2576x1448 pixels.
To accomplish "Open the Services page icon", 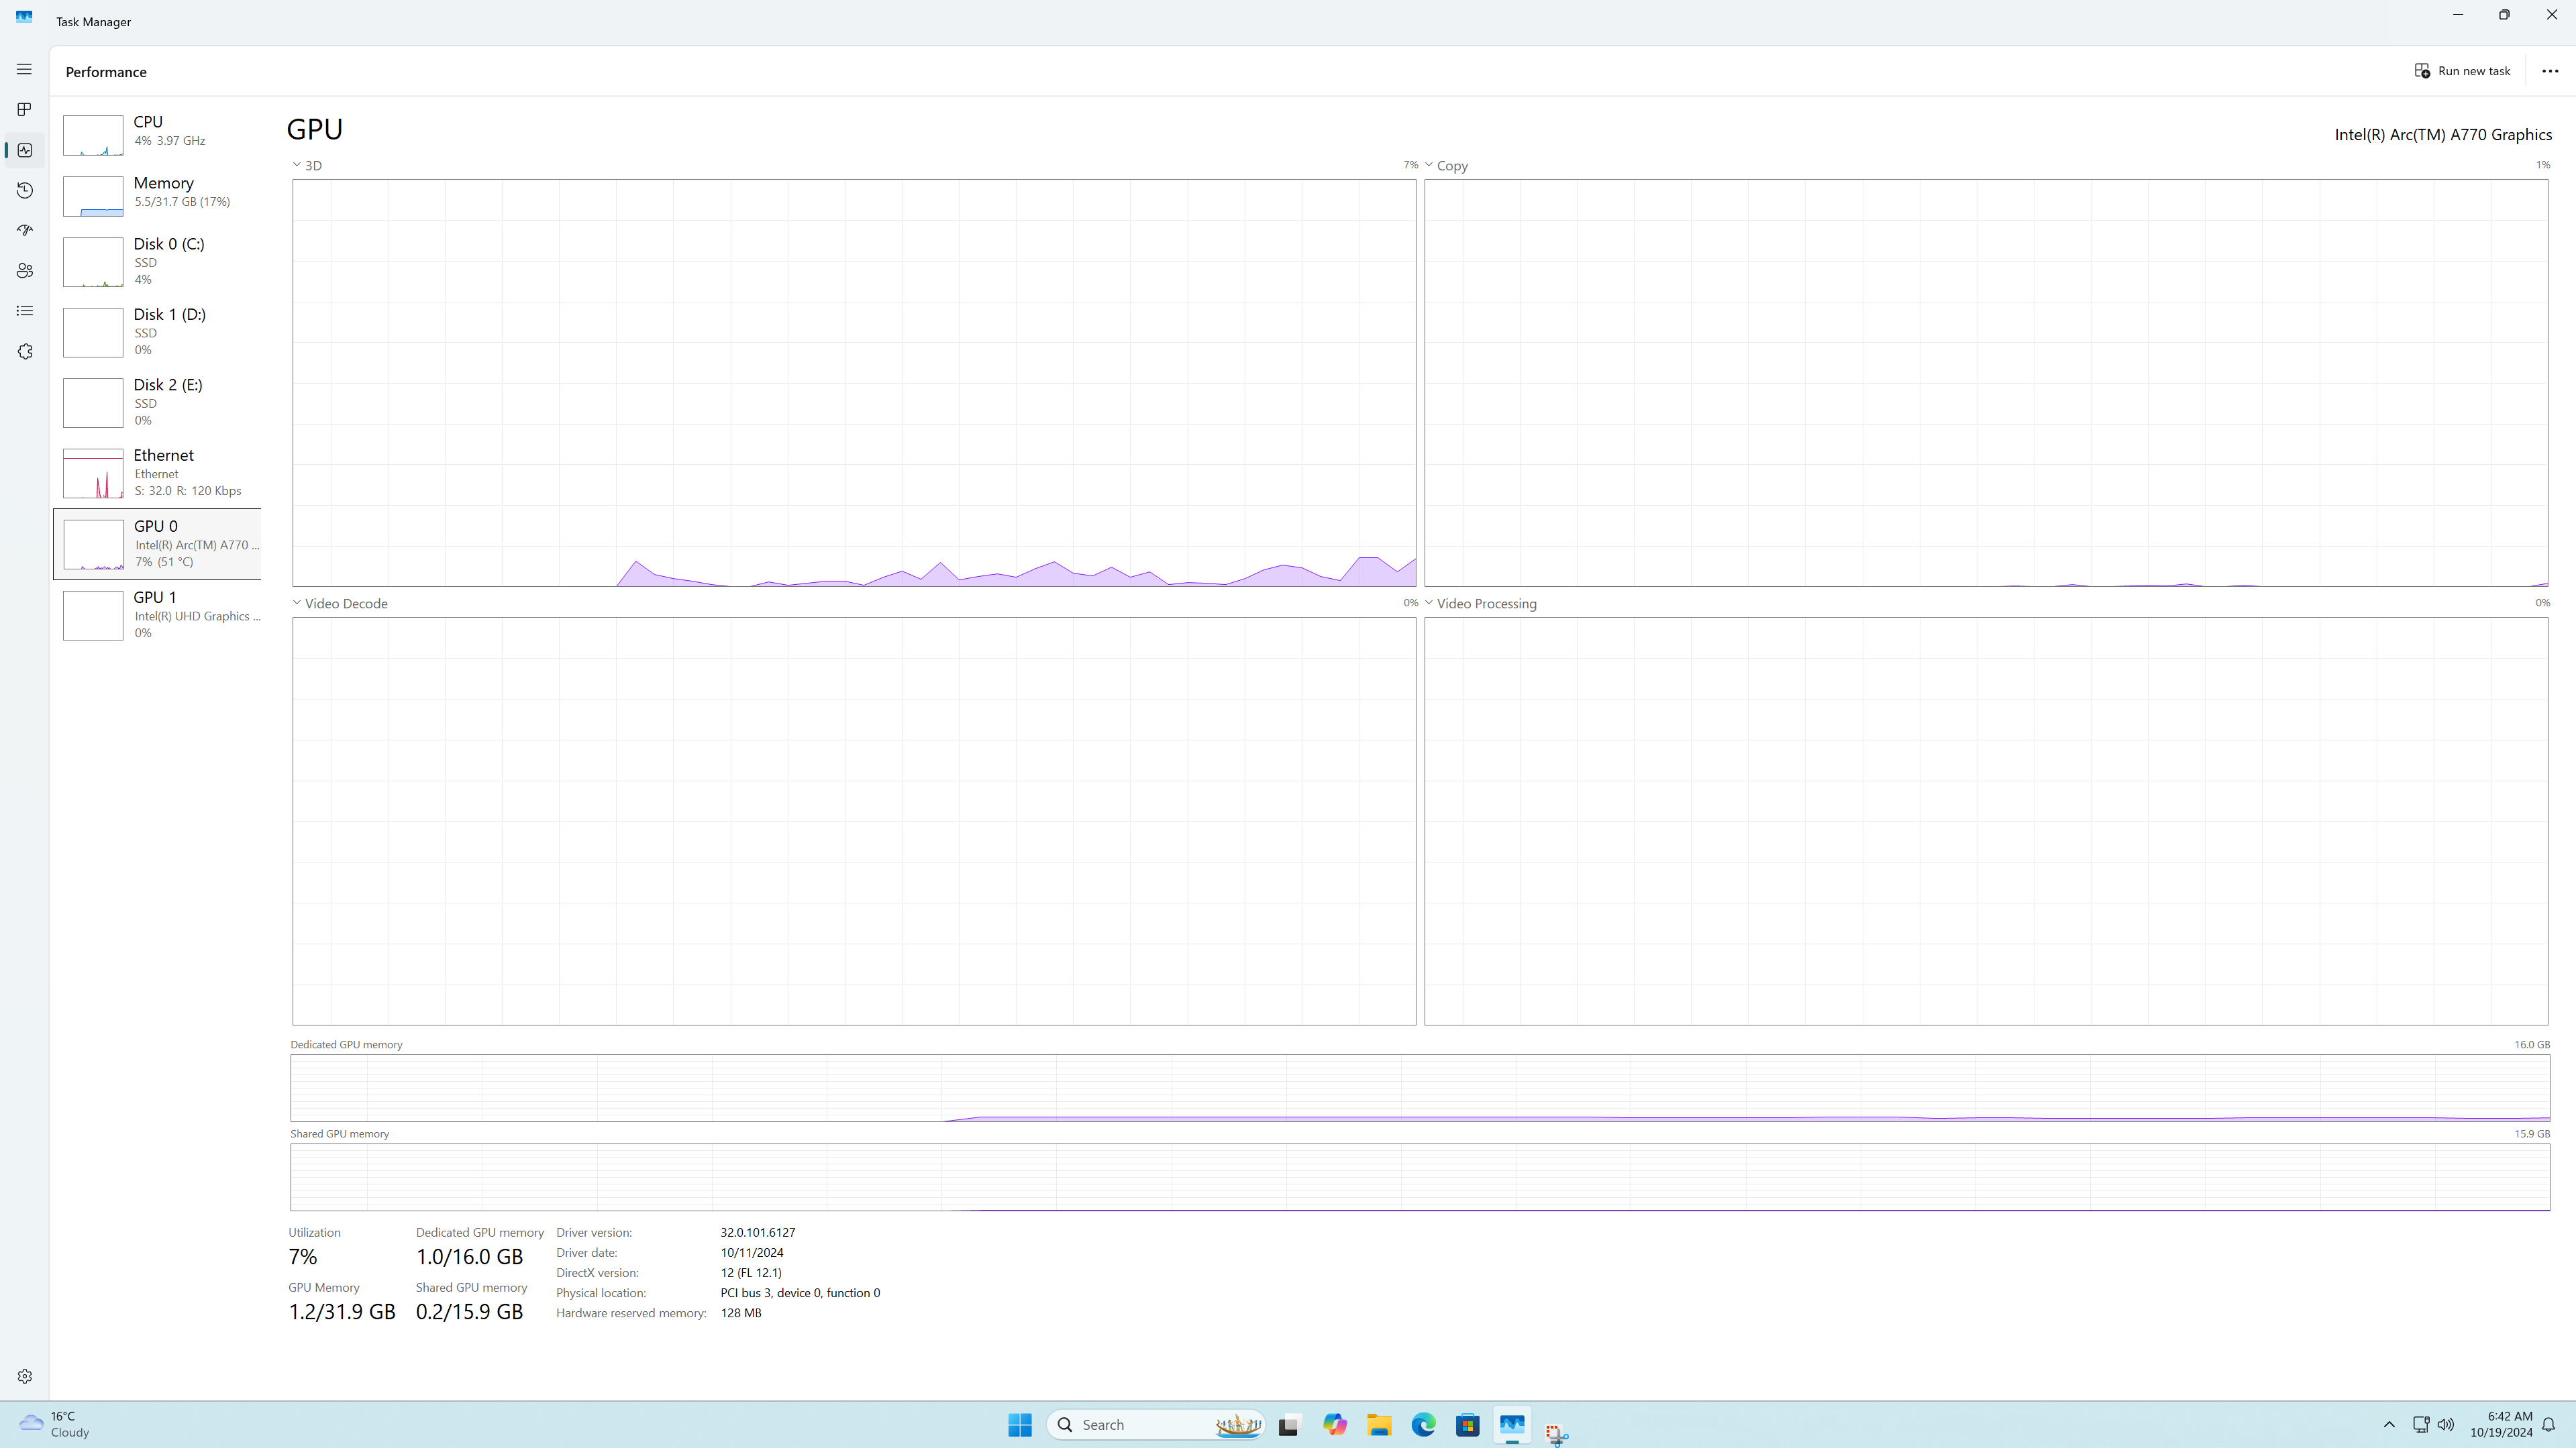I will (x=24, y=351).
